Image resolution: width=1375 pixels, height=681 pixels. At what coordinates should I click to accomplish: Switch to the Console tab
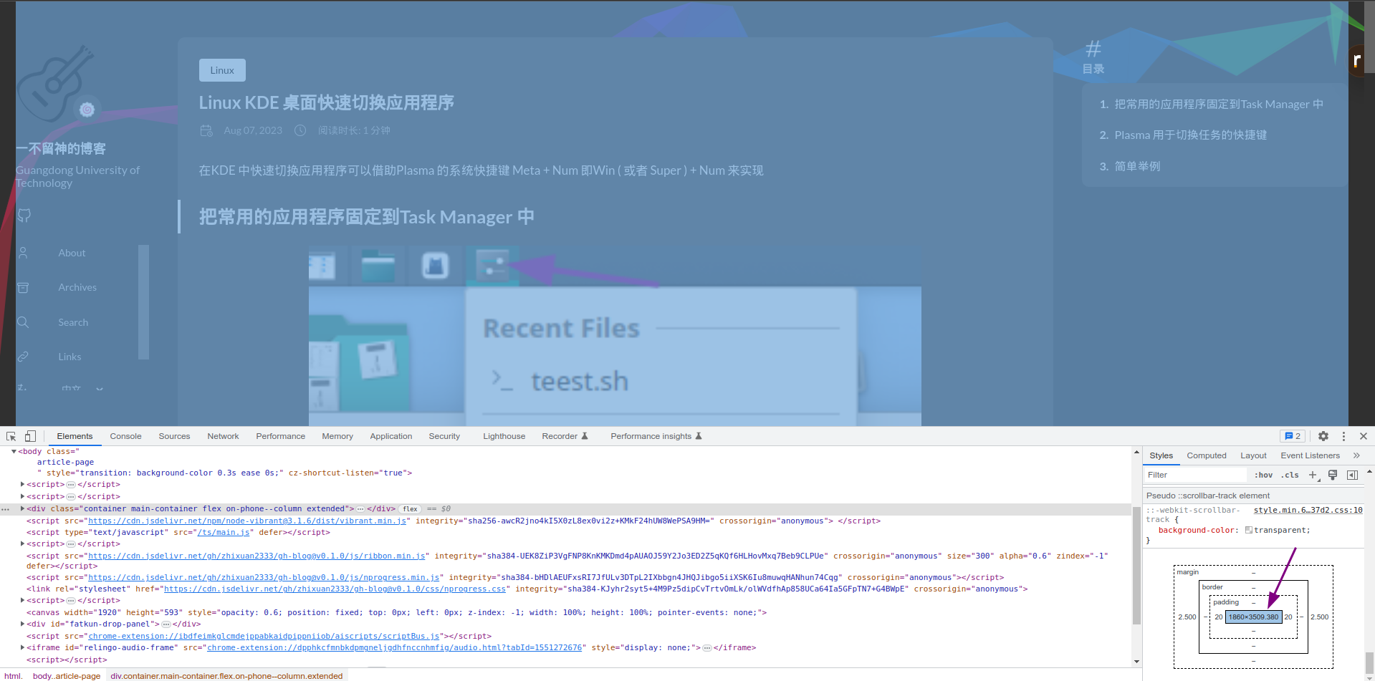coord(125,436)
